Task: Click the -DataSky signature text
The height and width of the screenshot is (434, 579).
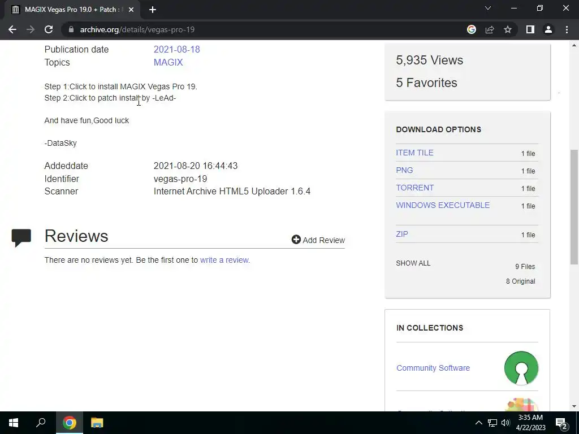Action: pyautogui.click(x=61, y=143)
